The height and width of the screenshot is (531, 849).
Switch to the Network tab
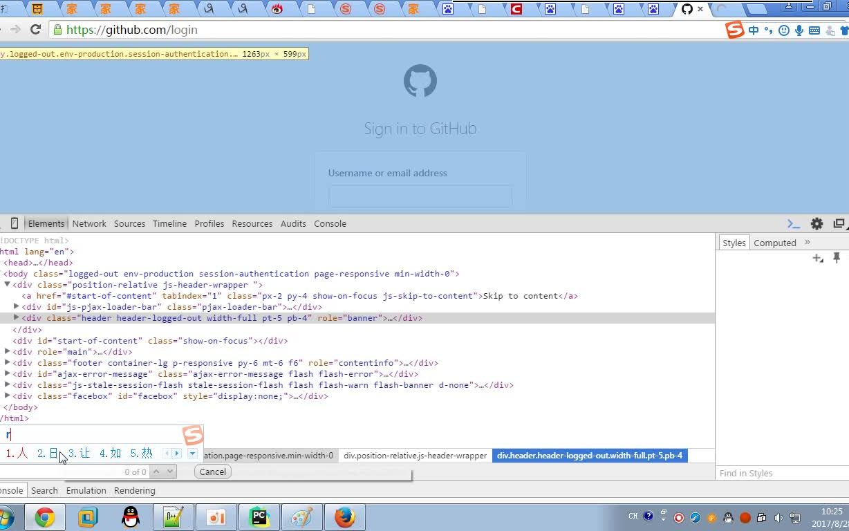[89, 223]
